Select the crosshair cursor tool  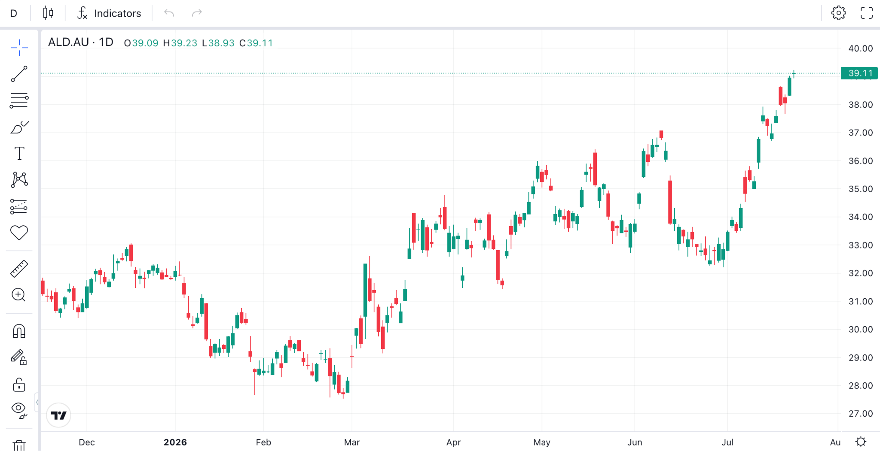pyautogui.click(x=19, y=48)
